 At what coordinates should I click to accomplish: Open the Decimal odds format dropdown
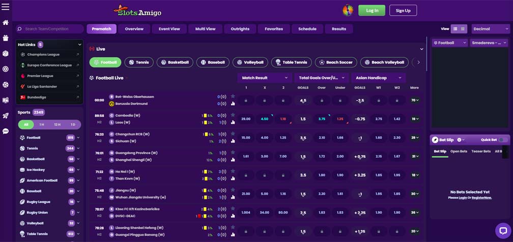pos(491,29)
